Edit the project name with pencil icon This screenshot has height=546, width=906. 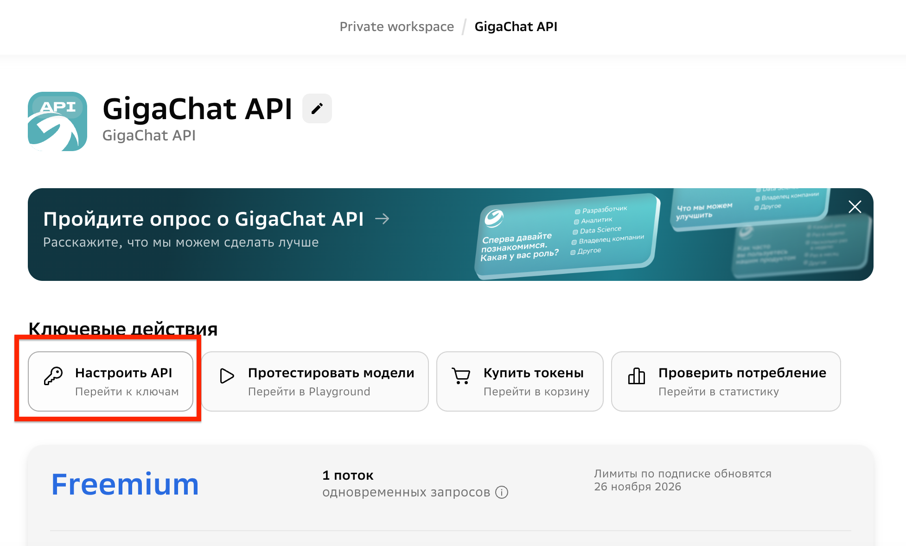pos(317,108)
